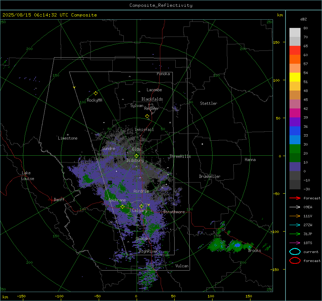
Task: Click the HighRiver town label
Action: [148, 251]
